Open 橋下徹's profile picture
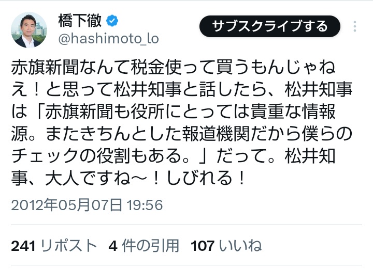This screenshot has height=270, width=373. pos(30,30)
